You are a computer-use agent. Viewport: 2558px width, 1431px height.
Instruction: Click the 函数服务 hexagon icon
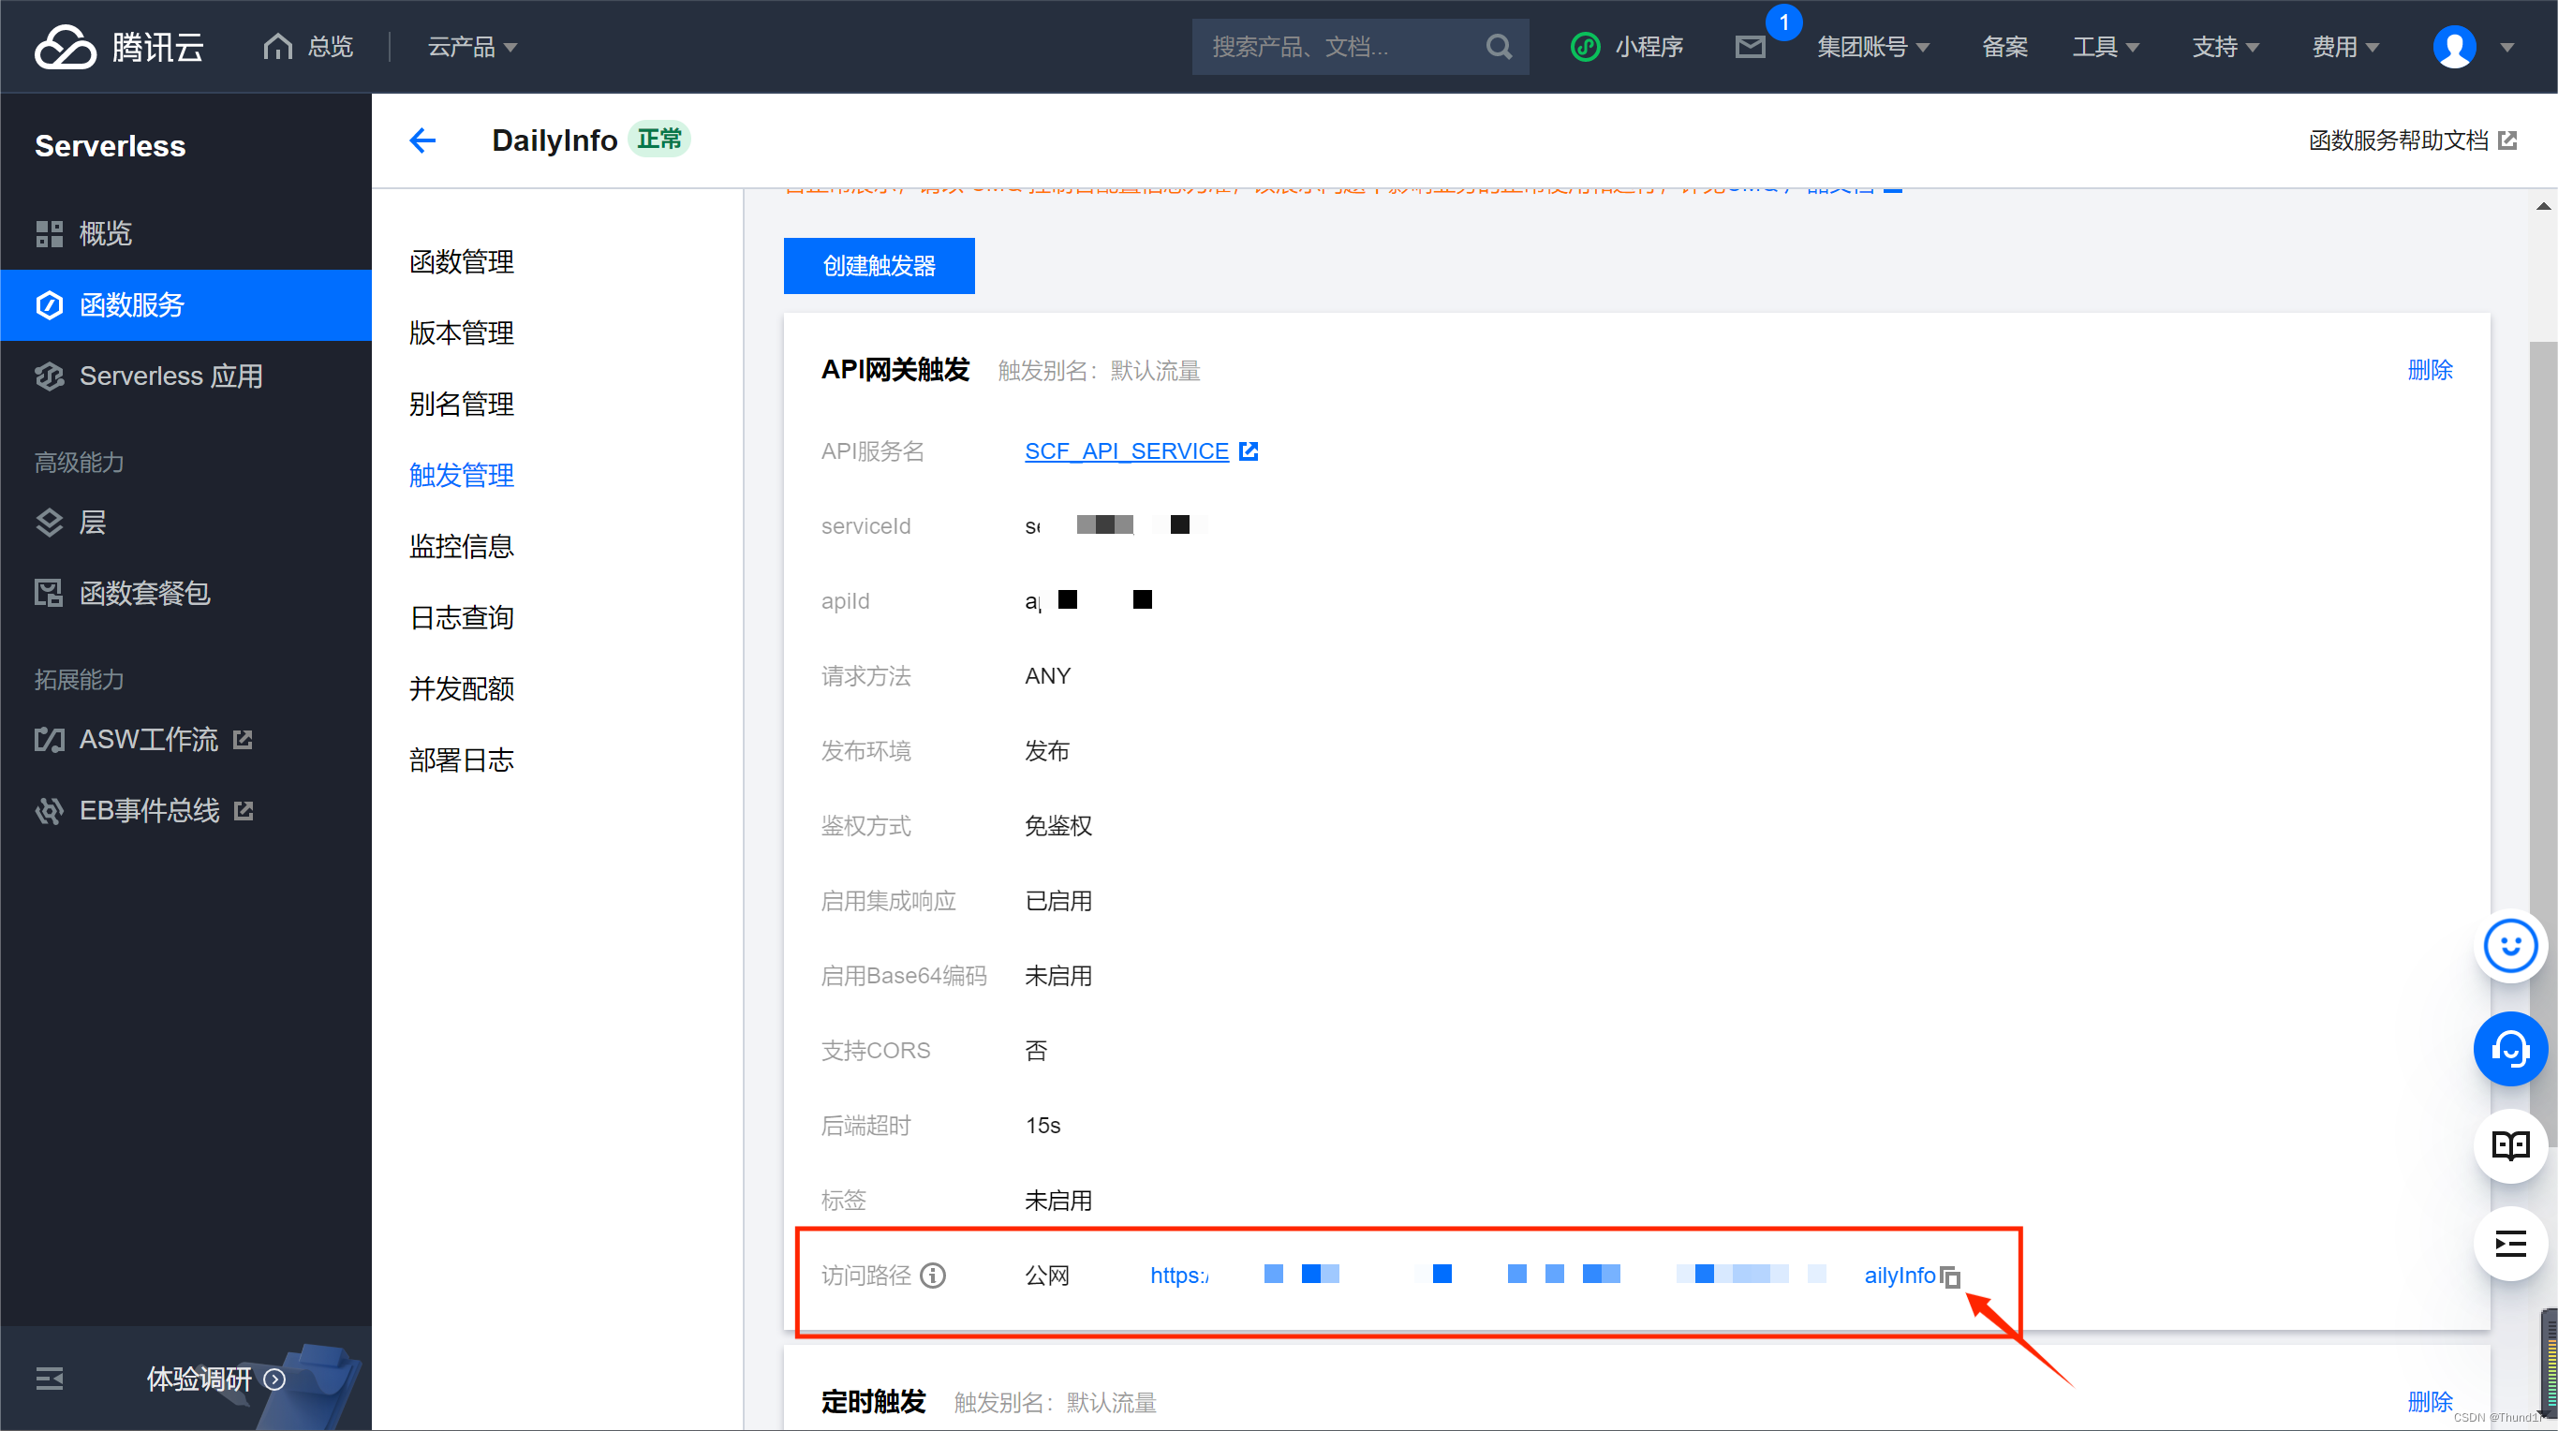(x=49, y=305)
